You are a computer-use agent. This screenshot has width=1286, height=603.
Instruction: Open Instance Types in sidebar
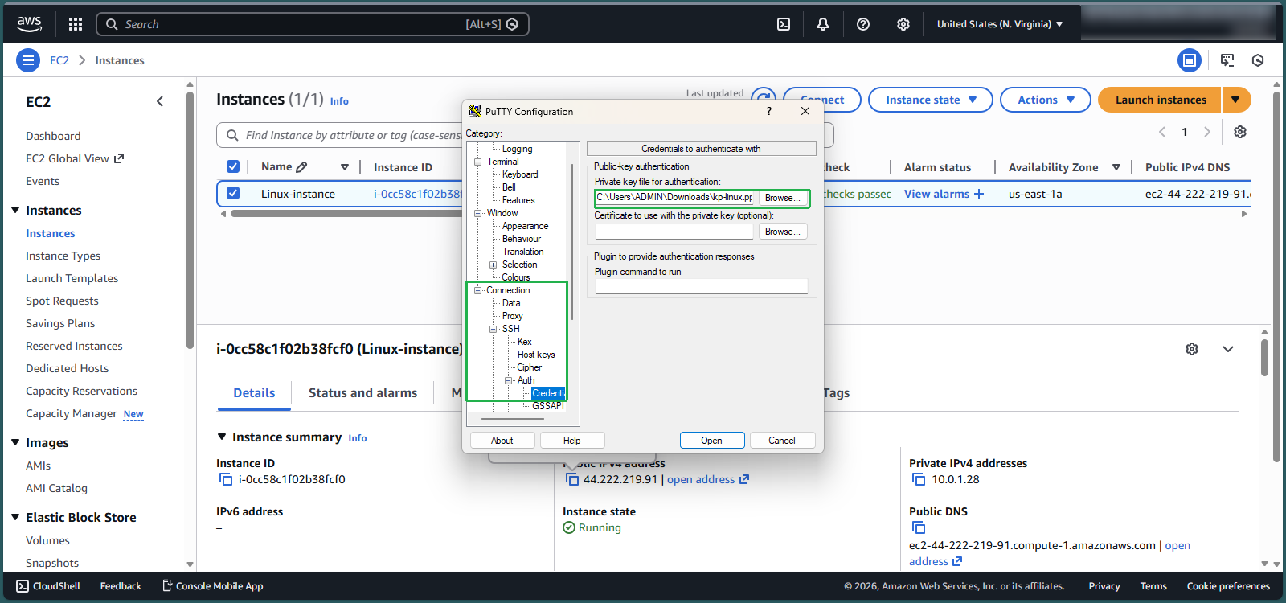[63, 256]
